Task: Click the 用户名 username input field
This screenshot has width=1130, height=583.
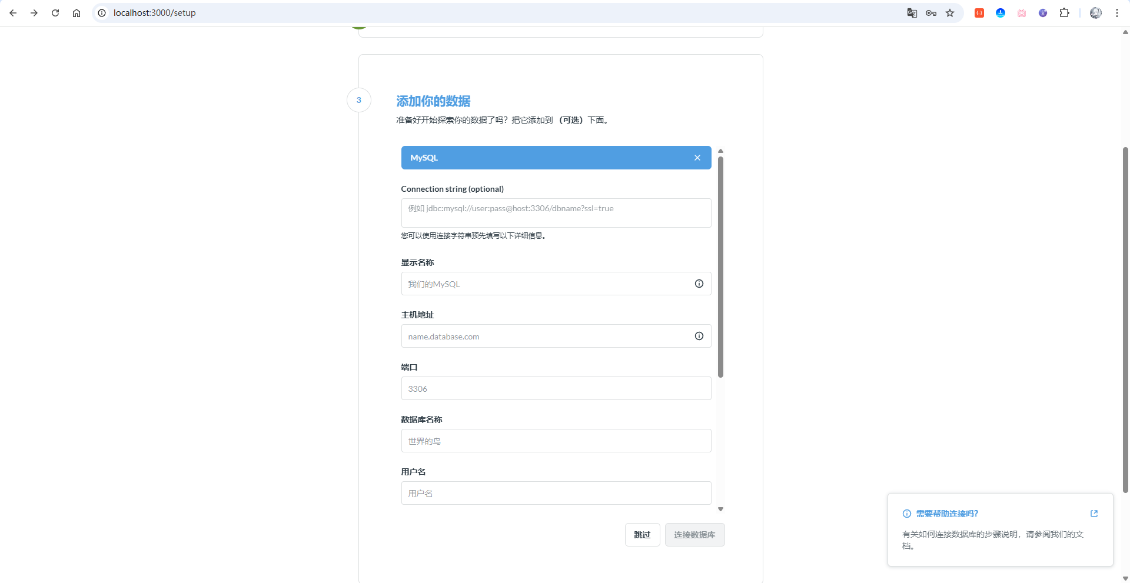Action: (x=556, y=493)
